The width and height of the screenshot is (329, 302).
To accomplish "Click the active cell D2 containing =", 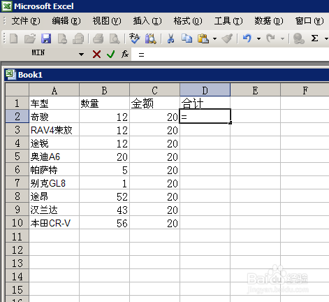I will (205, 116).
